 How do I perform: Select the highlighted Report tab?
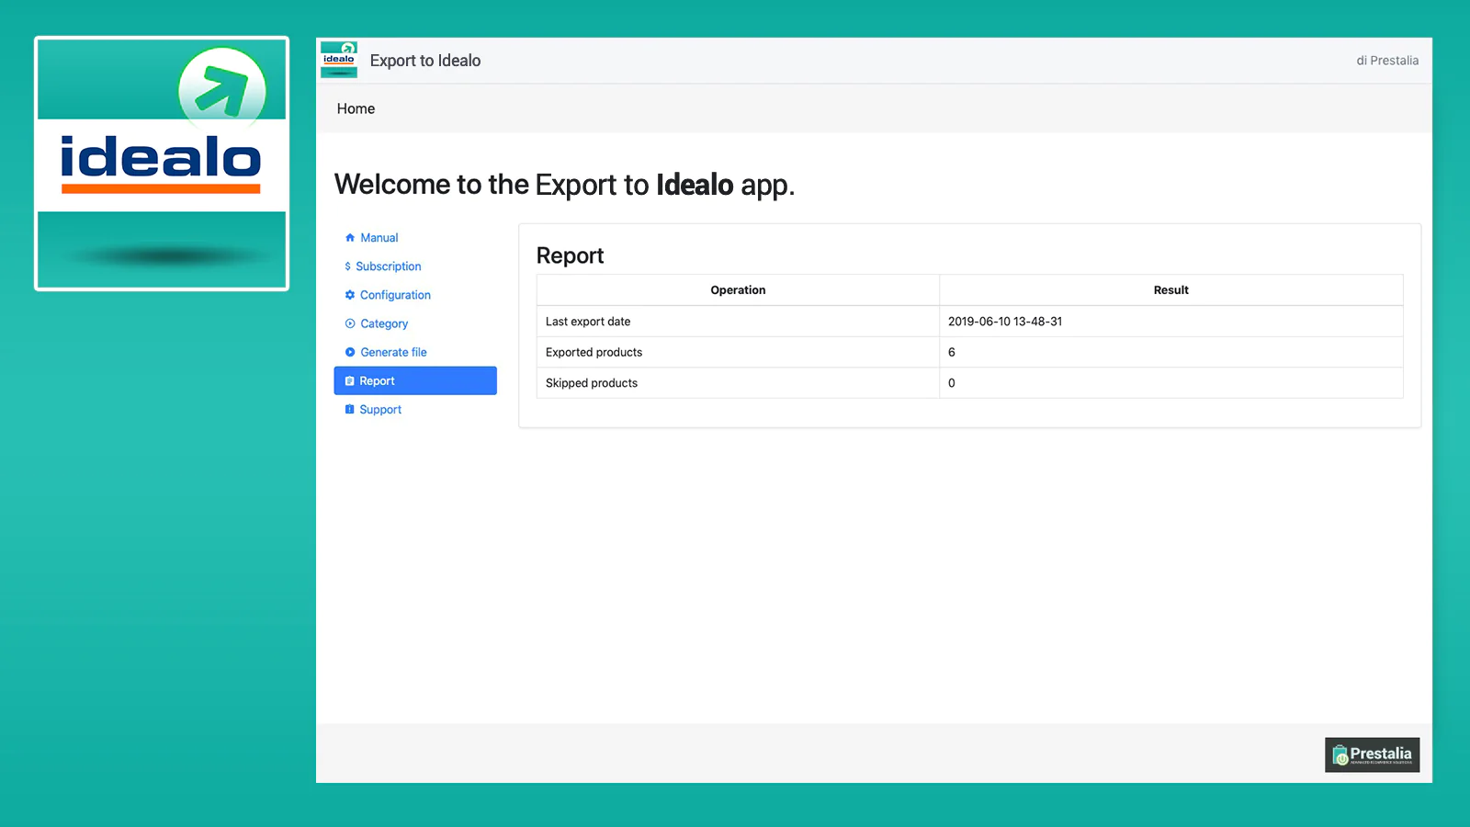click(415, 381)
